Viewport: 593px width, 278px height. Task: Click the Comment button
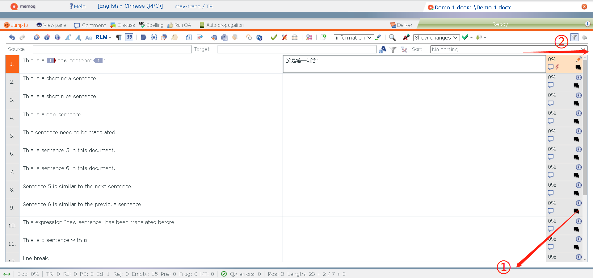tap(90, 25)
